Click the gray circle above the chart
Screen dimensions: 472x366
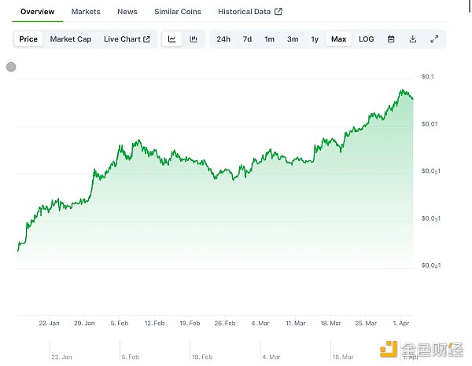[x=11, y=68]
